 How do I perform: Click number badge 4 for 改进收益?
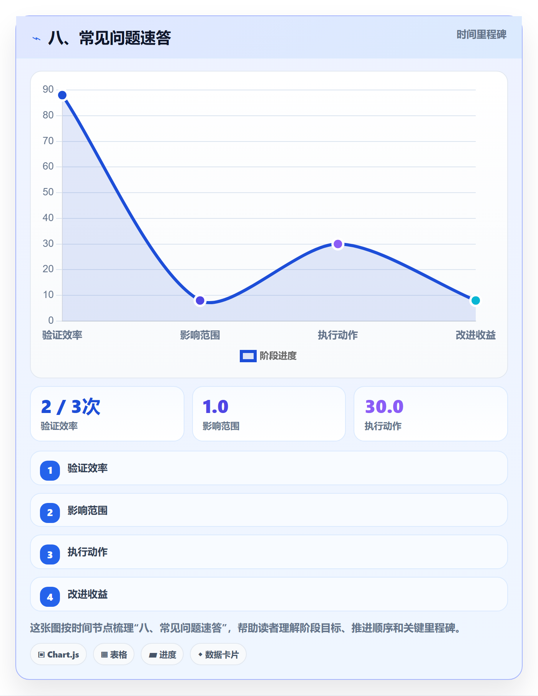point(50,597)
